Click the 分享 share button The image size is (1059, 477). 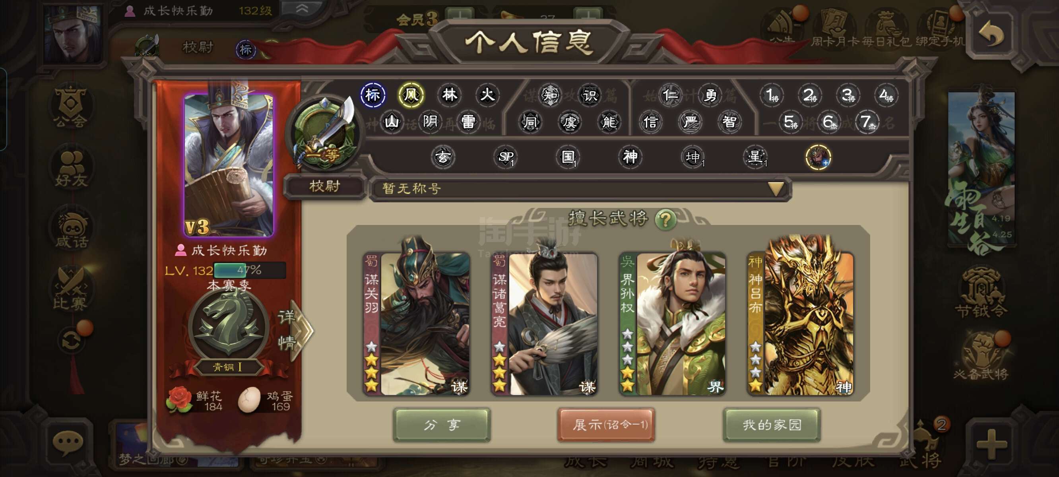pos(442,425)
